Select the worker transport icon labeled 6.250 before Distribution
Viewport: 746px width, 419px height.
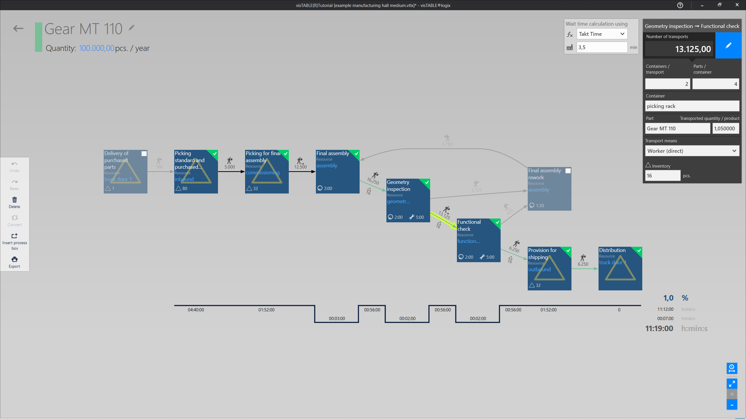click(583, 258)
